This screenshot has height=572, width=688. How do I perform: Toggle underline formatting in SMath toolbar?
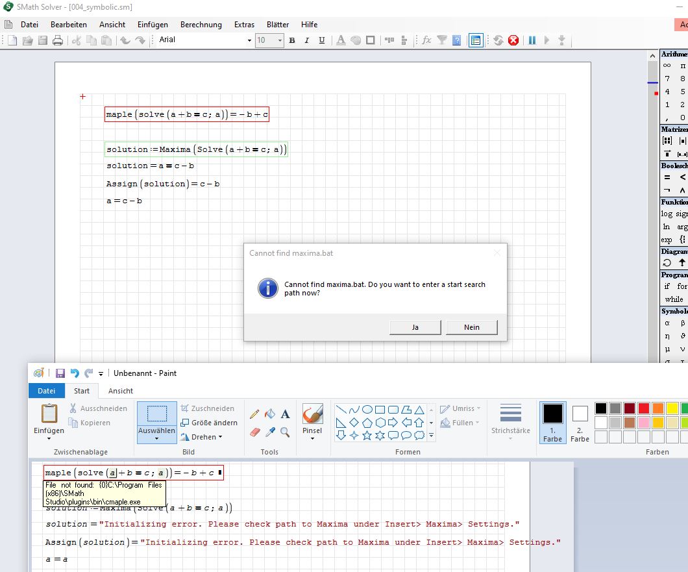point(321,40)
